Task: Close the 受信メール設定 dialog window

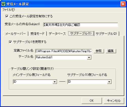Action: (x=123, y=4)
